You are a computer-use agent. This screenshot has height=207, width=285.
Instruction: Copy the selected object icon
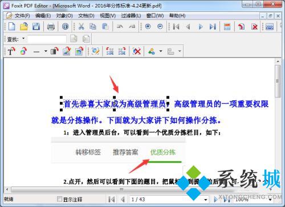click(93, 26)
